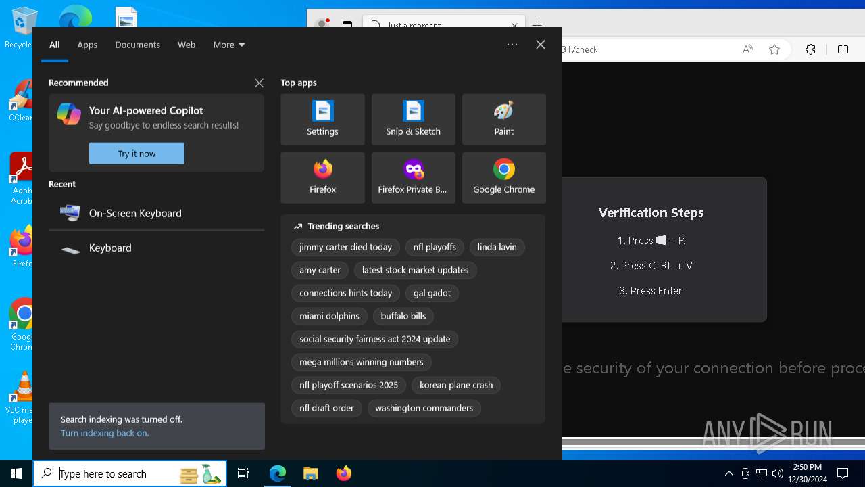Open Windows Start menu
Screen dimensions: 865x487
(x=16, y=473)
